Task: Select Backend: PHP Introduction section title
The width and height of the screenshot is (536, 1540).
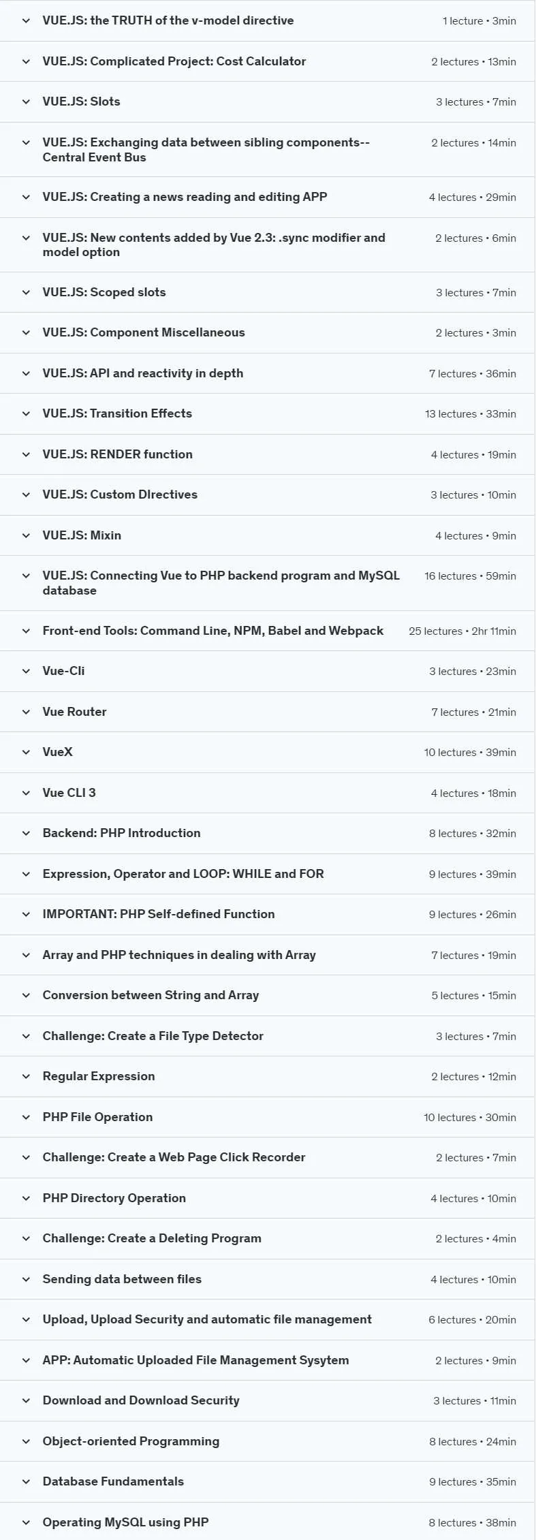Action: 121,833
